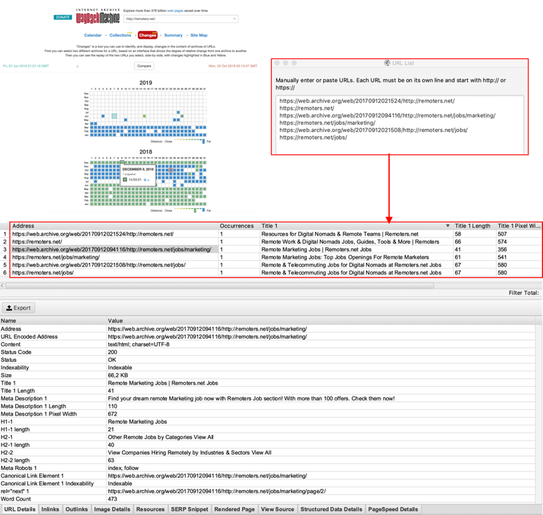543x515 pixels.
Task: Click the Compare button
Action: pos(144,65)
